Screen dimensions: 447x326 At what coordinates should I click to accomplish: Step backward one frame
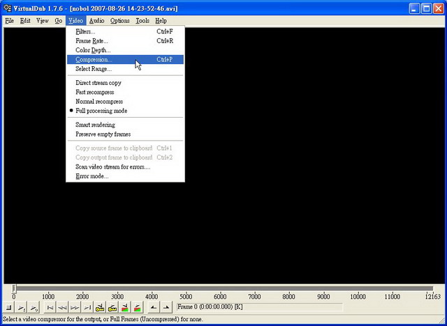coord(62,307)
